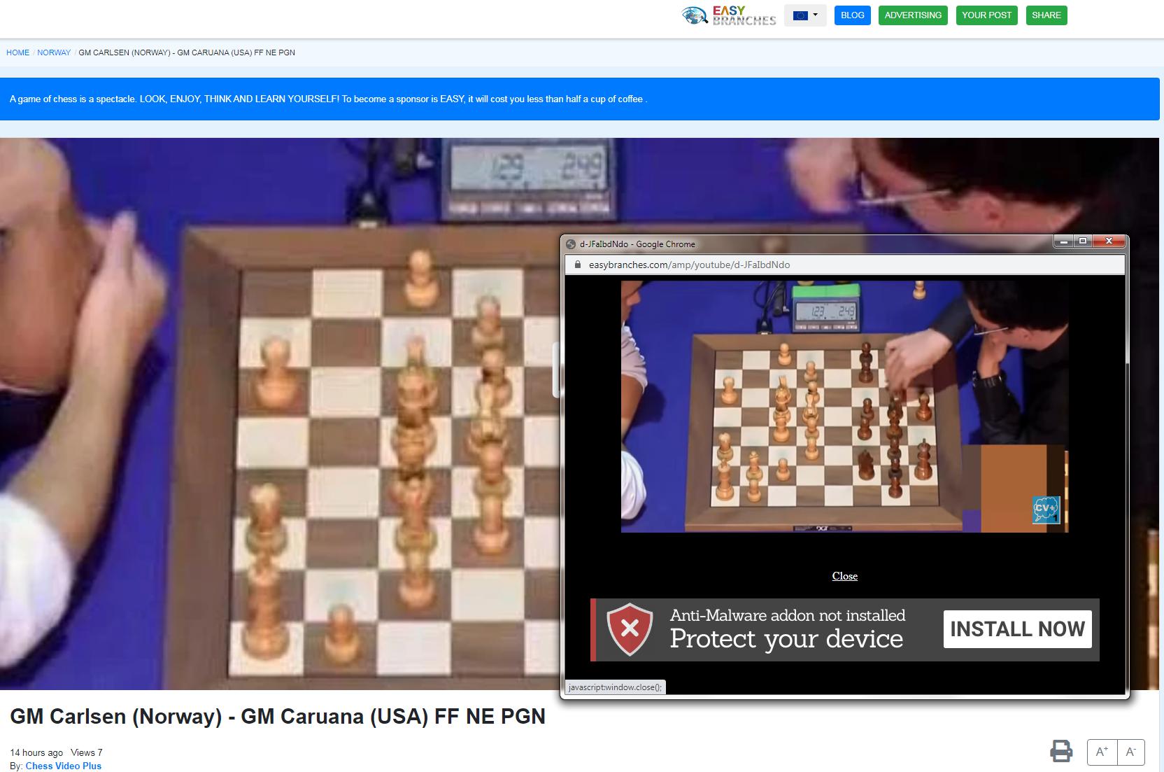
Task: Click the large chess video thumbnail
Action: coord(280,413)
